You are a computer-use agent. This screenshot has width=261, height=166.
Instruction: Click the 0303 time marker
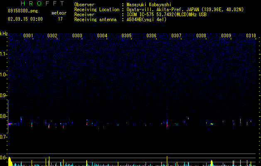(77, 36)
